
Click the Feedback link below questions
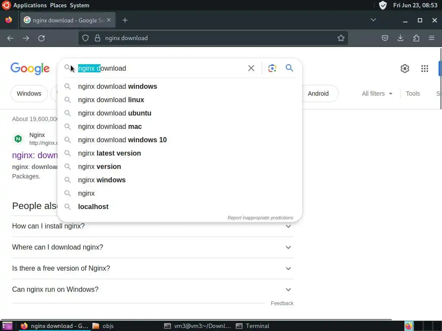282,303
